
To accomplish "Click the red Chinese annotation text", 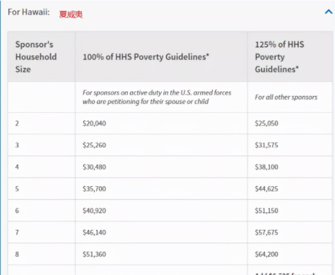I will [x=71, y=14].
